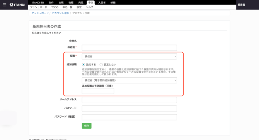259x140 pixels.
Task: Focus the 追加役職の有効期限 date field
Action: point(98,91)
